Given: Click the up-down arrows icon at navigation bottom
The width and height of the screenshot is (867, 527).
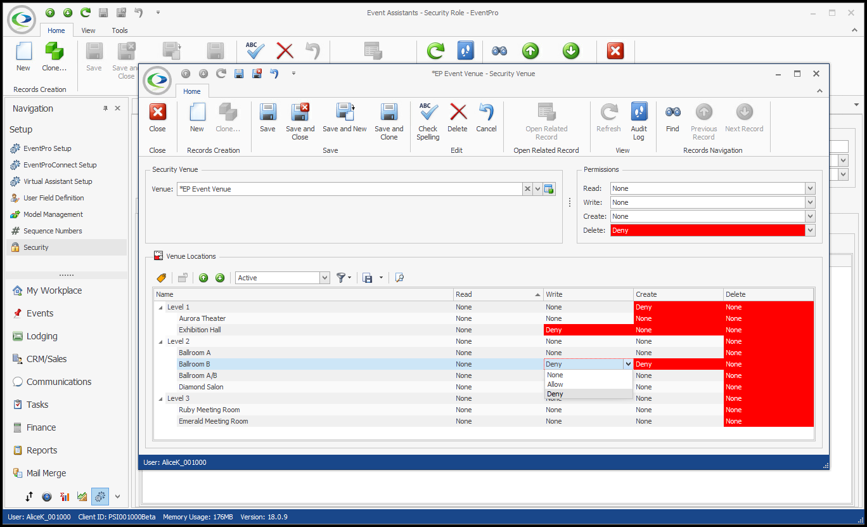Looking at the screenshot, I should pyautogui.click(x=29, y=497).
